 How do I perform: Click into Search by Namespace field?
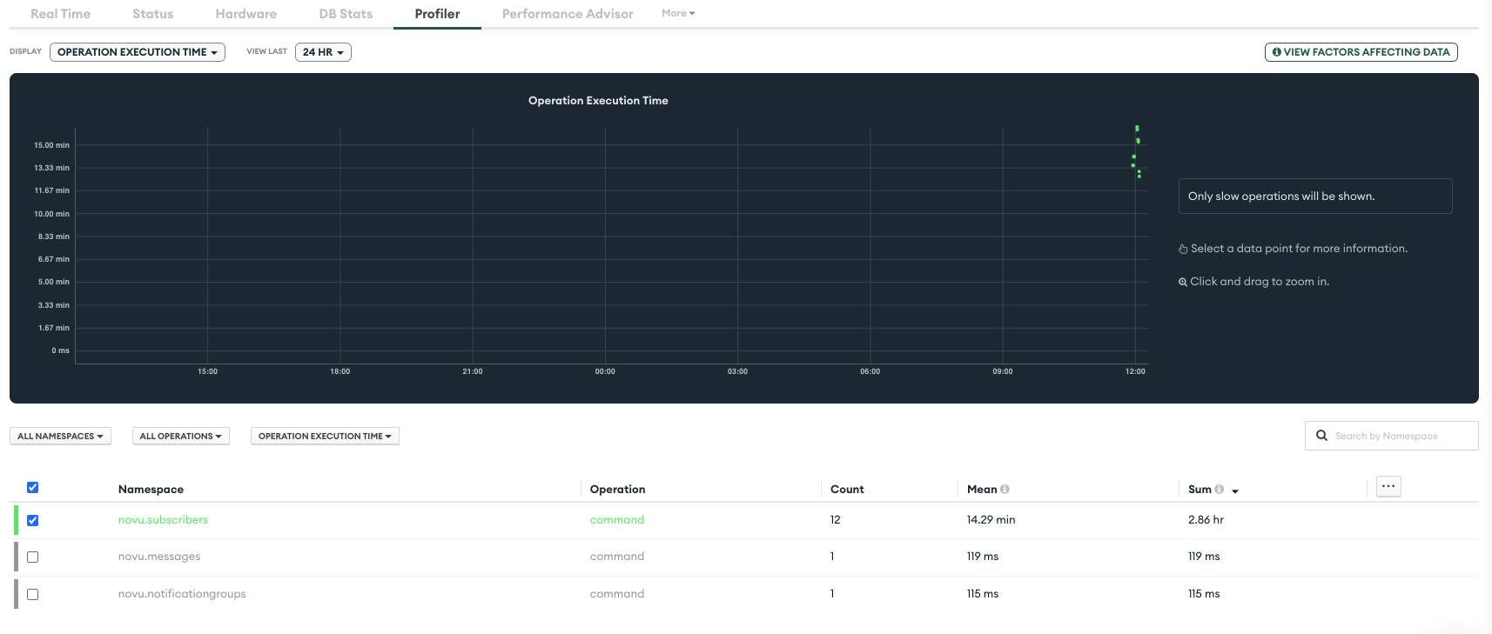(1391, 436)
